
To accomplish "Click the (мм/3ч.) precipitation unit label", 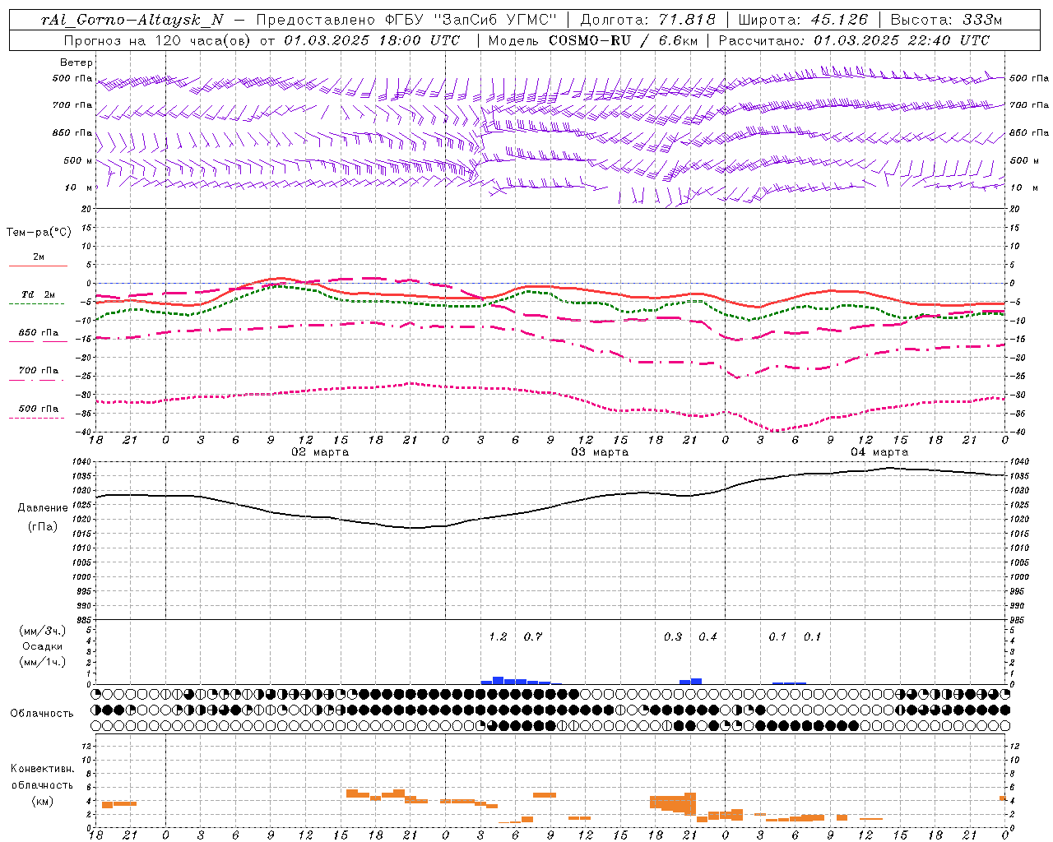I will 43,631.
